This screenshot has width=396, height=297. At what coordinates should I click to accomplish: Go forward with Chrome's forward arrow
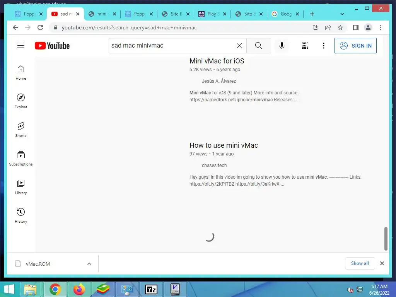28,27
